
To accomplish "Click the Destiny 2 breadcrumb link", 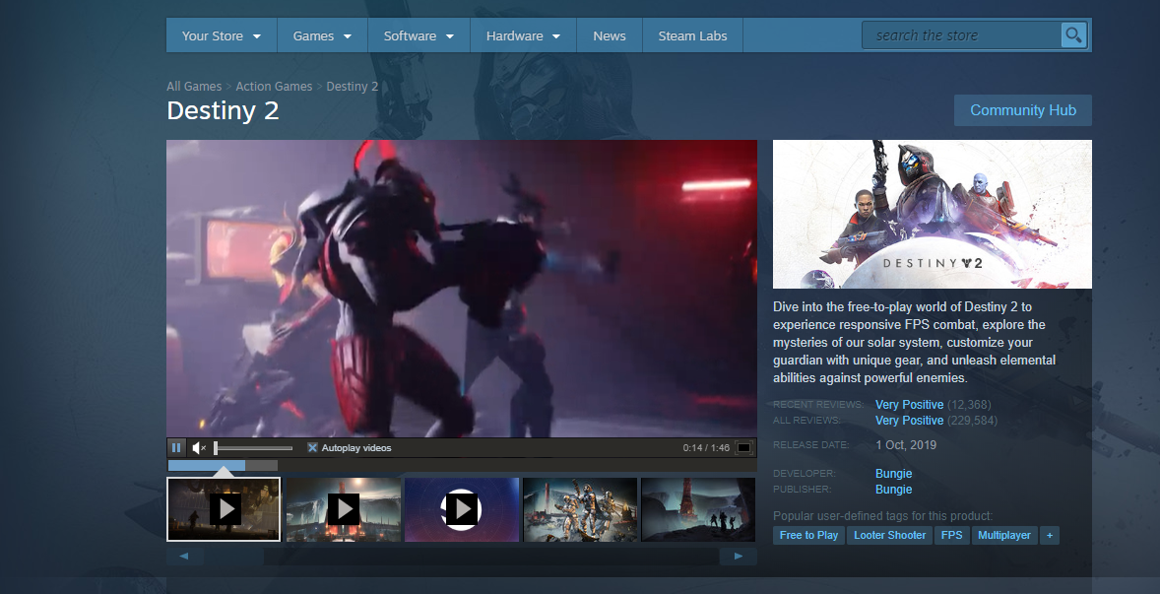I will pyautogui.click(x=353, y=86).
